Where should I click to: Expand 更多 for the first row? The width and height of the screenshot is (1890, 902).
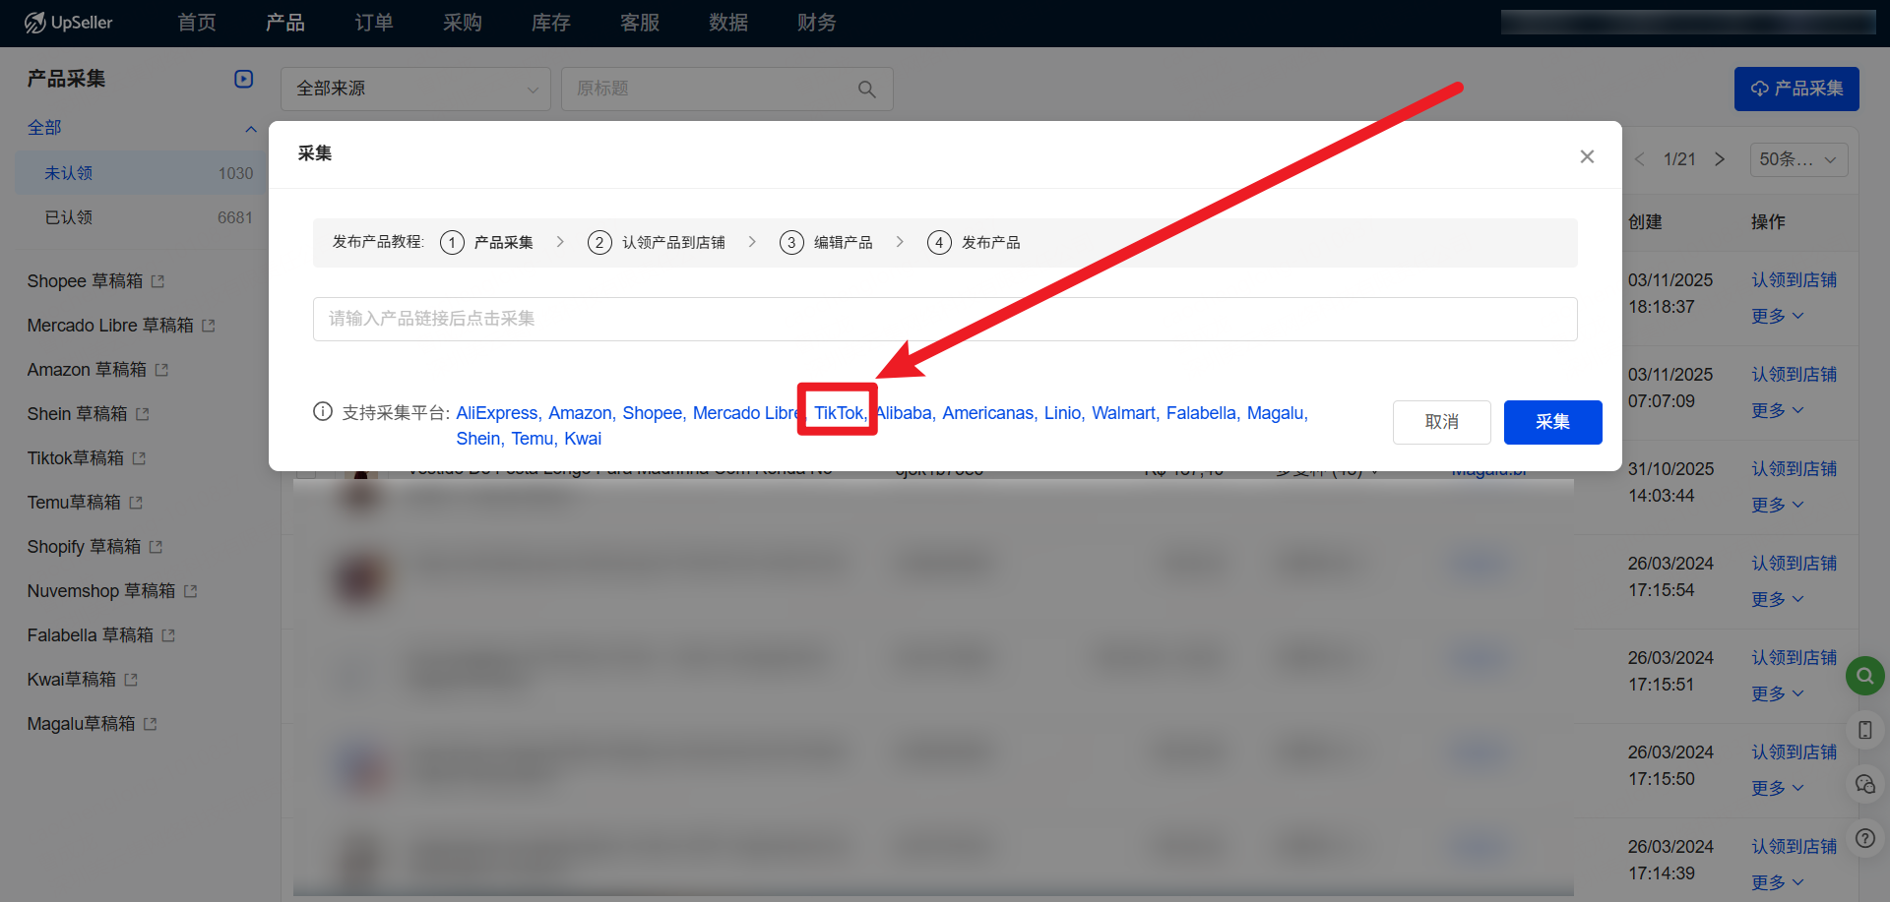[x=1777, y=316]
